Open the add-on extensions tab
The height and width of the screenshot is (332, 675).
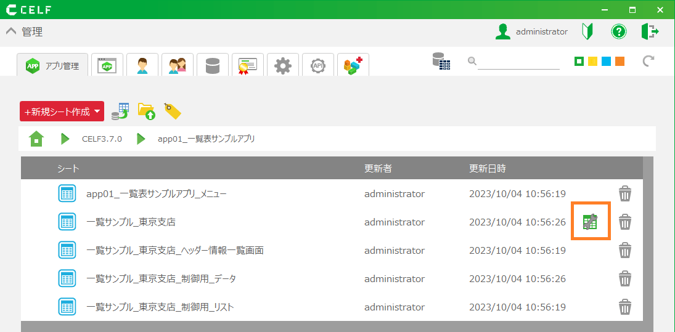point(353,65)
